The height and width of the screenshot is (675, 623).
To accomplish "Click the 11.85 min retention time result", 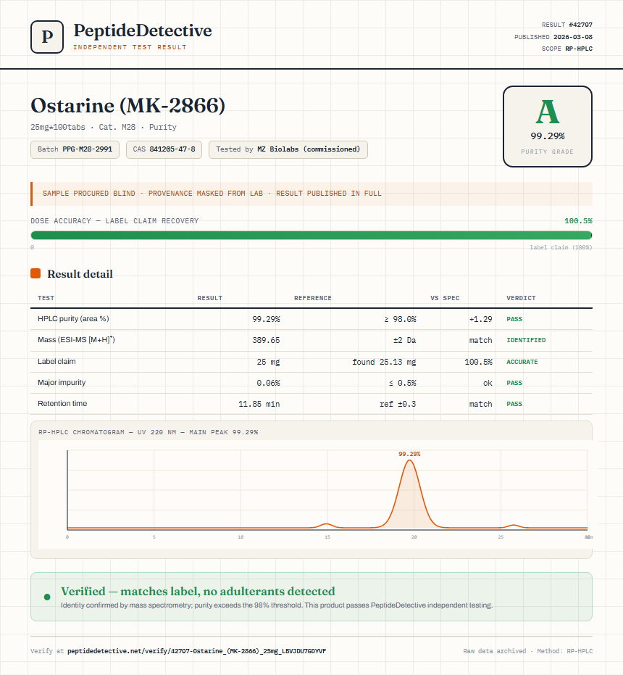I will coord(259,404).
